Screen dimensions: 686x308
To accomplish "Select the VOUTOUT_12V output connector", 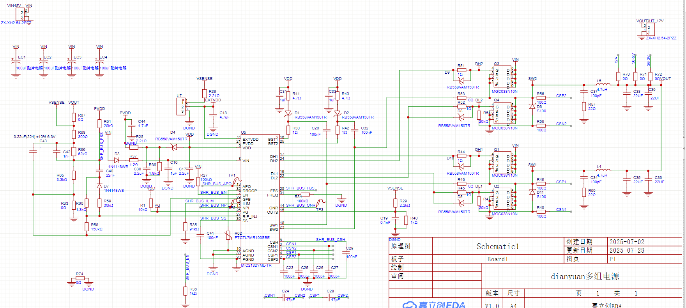I will coord(649,29).
